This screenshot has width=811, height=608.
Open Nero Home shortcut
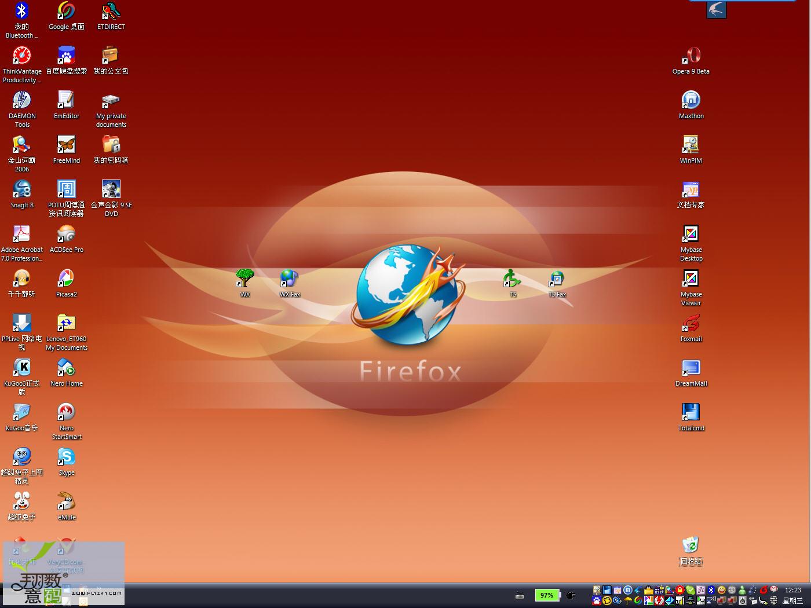66,373
